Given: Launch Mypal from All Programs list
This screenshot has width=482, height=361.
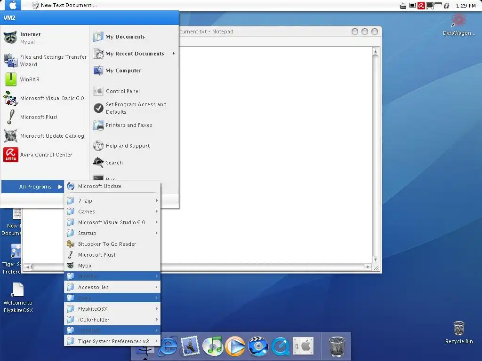Looking at the screenshot, I should click(x=112, y=266).
